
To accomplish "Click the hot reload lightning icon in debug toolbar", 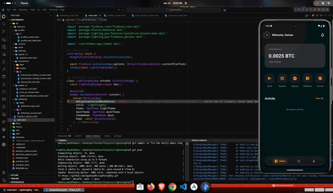I will [315, 10].
